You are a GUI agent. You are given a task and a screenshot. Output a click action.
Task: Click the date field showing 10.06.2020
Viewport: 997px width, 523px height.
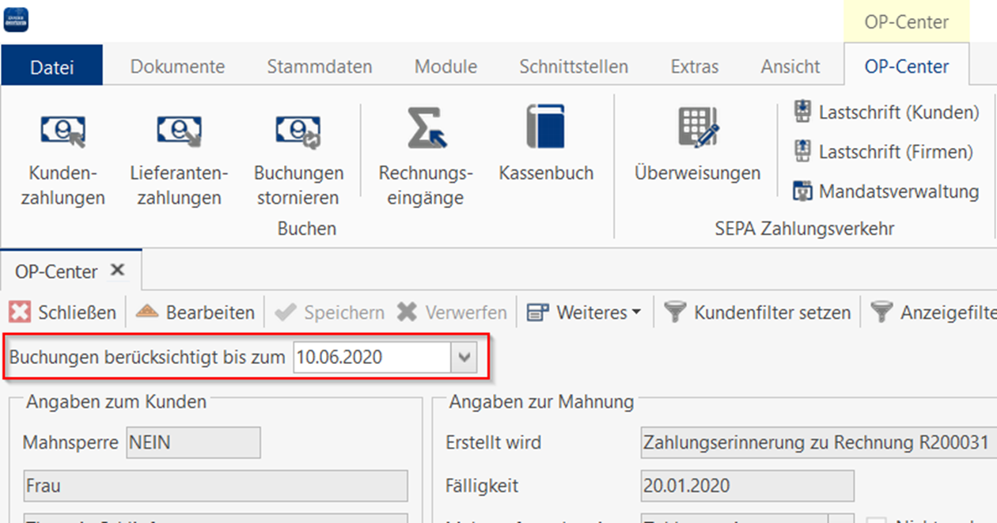click(370, 358)
